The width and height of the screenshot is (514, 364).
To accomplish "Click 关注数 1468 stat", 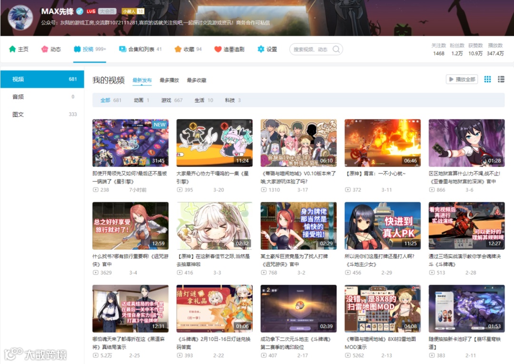I will coord(439,49).
